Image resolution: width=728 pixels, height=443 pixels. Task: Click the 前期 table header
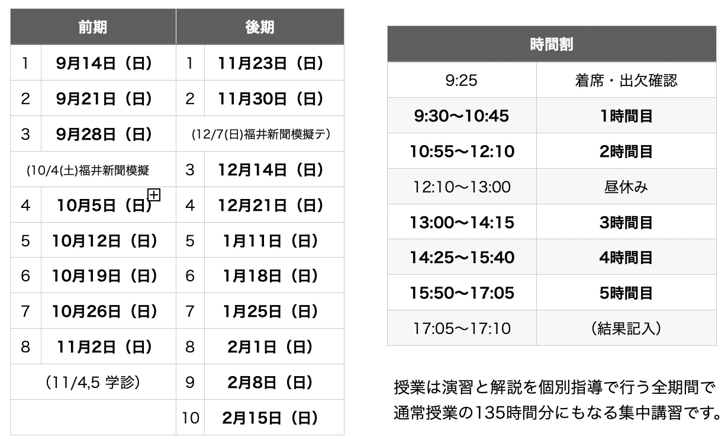click(93, 27)
